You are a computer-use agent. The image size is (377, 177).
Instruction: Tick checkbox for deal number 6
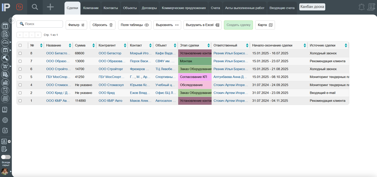[x=20, y=69]
